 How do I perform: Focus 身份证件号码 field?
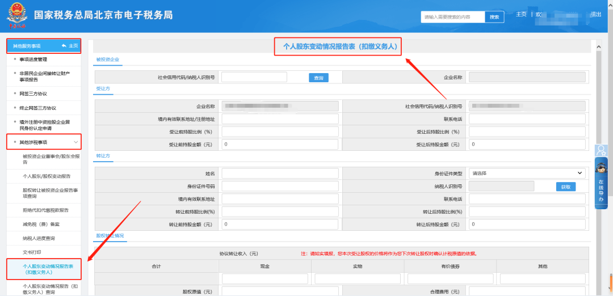[280, 186]
